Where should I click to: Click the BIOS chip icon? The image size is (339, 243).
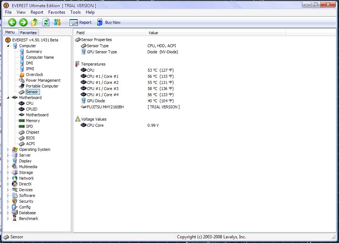(22, 138)
